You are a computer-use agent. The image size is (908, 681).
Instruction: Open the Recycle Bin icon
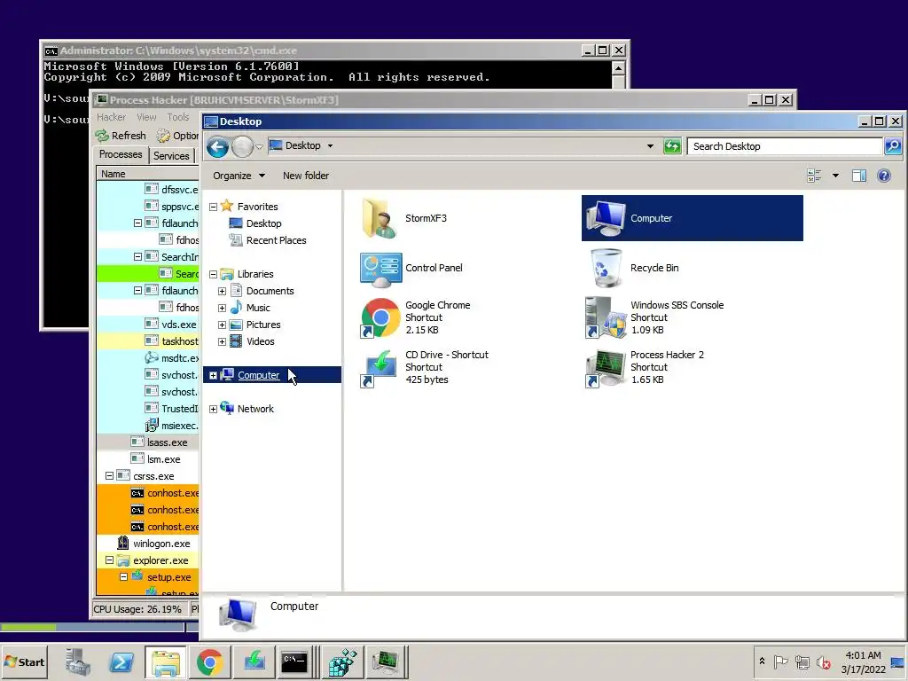(606, 268)
